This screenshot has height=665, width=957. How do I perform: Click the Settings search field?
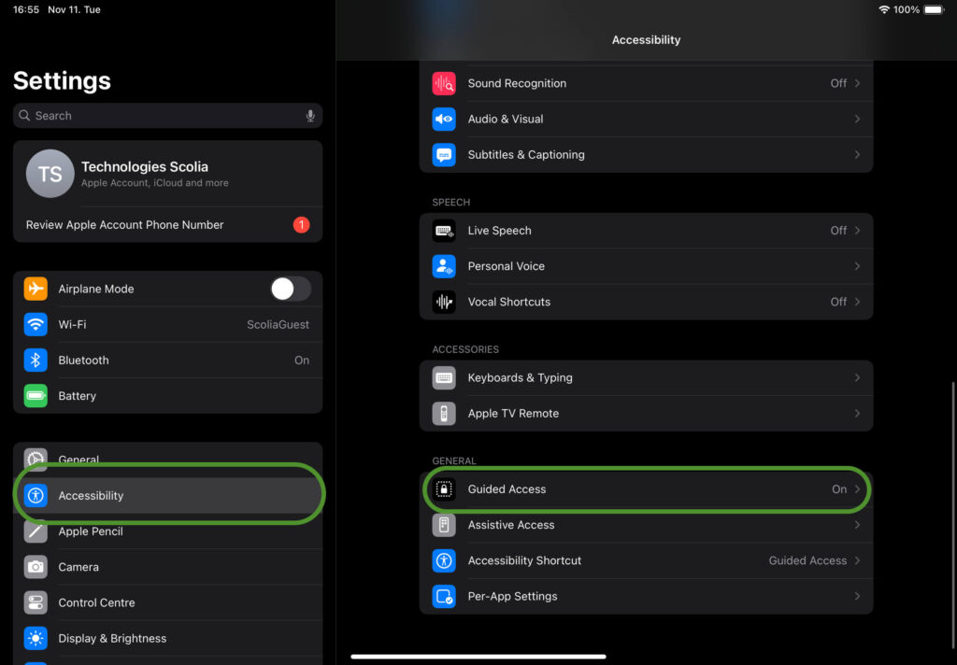[x=168, y=116]
